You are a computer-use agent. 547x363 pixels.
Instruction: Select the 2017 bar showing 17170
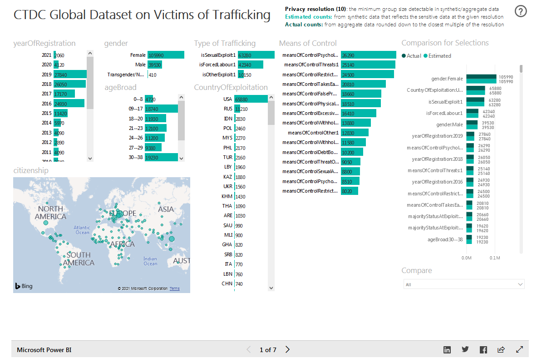click(64, 94)
